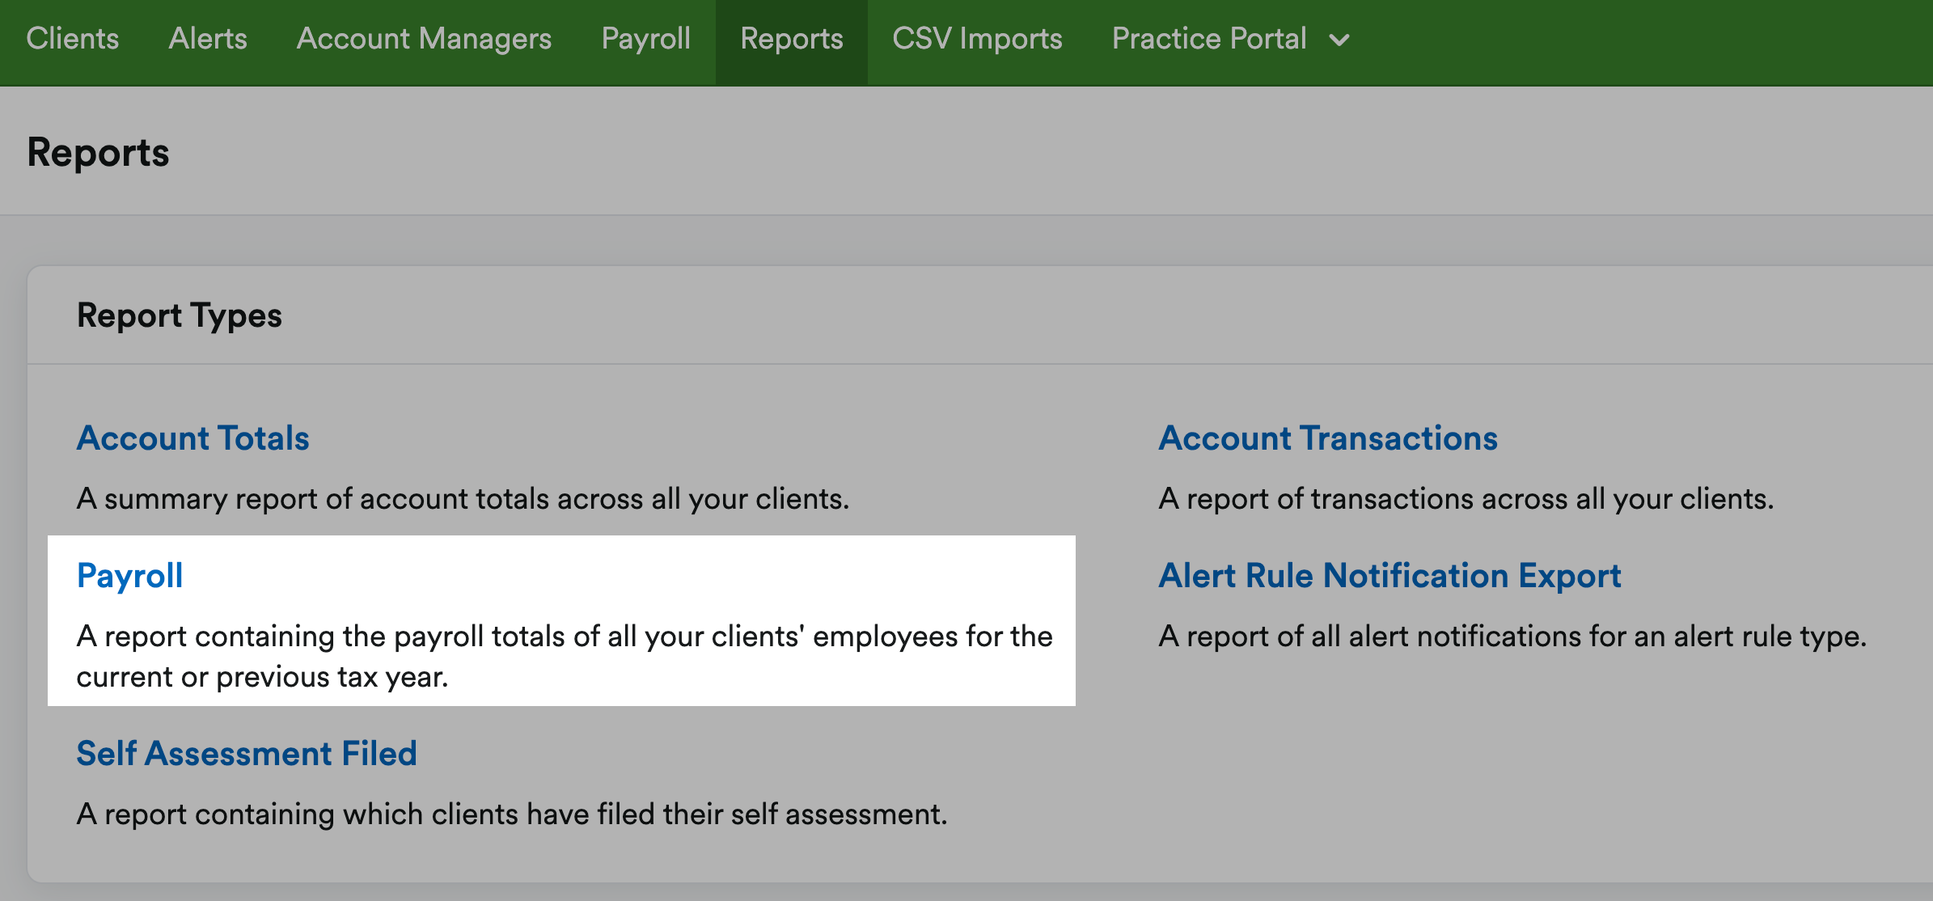The width and height of the screenshot is (1933, 901).
Task: Go to the Alerts tab
Action: [x=208, y=39]
